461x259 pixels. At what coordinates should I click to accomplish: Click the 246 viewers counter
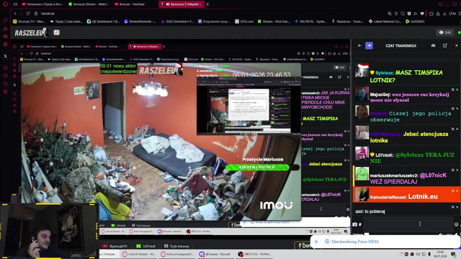[445, 32]
